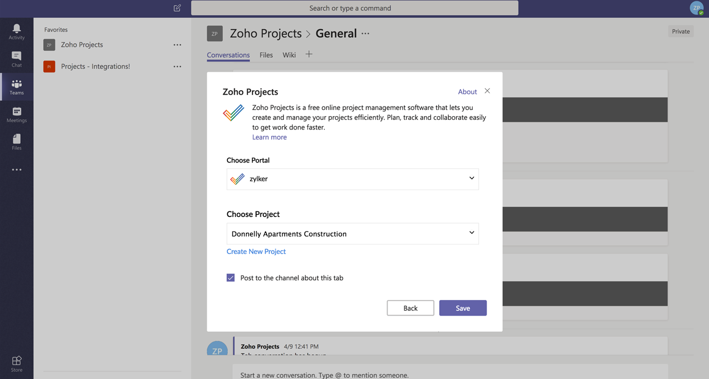Image resolution: width=709 pixels, height=379 pixels.
Task: Open the Learn more link
Action: pos(269,137)
